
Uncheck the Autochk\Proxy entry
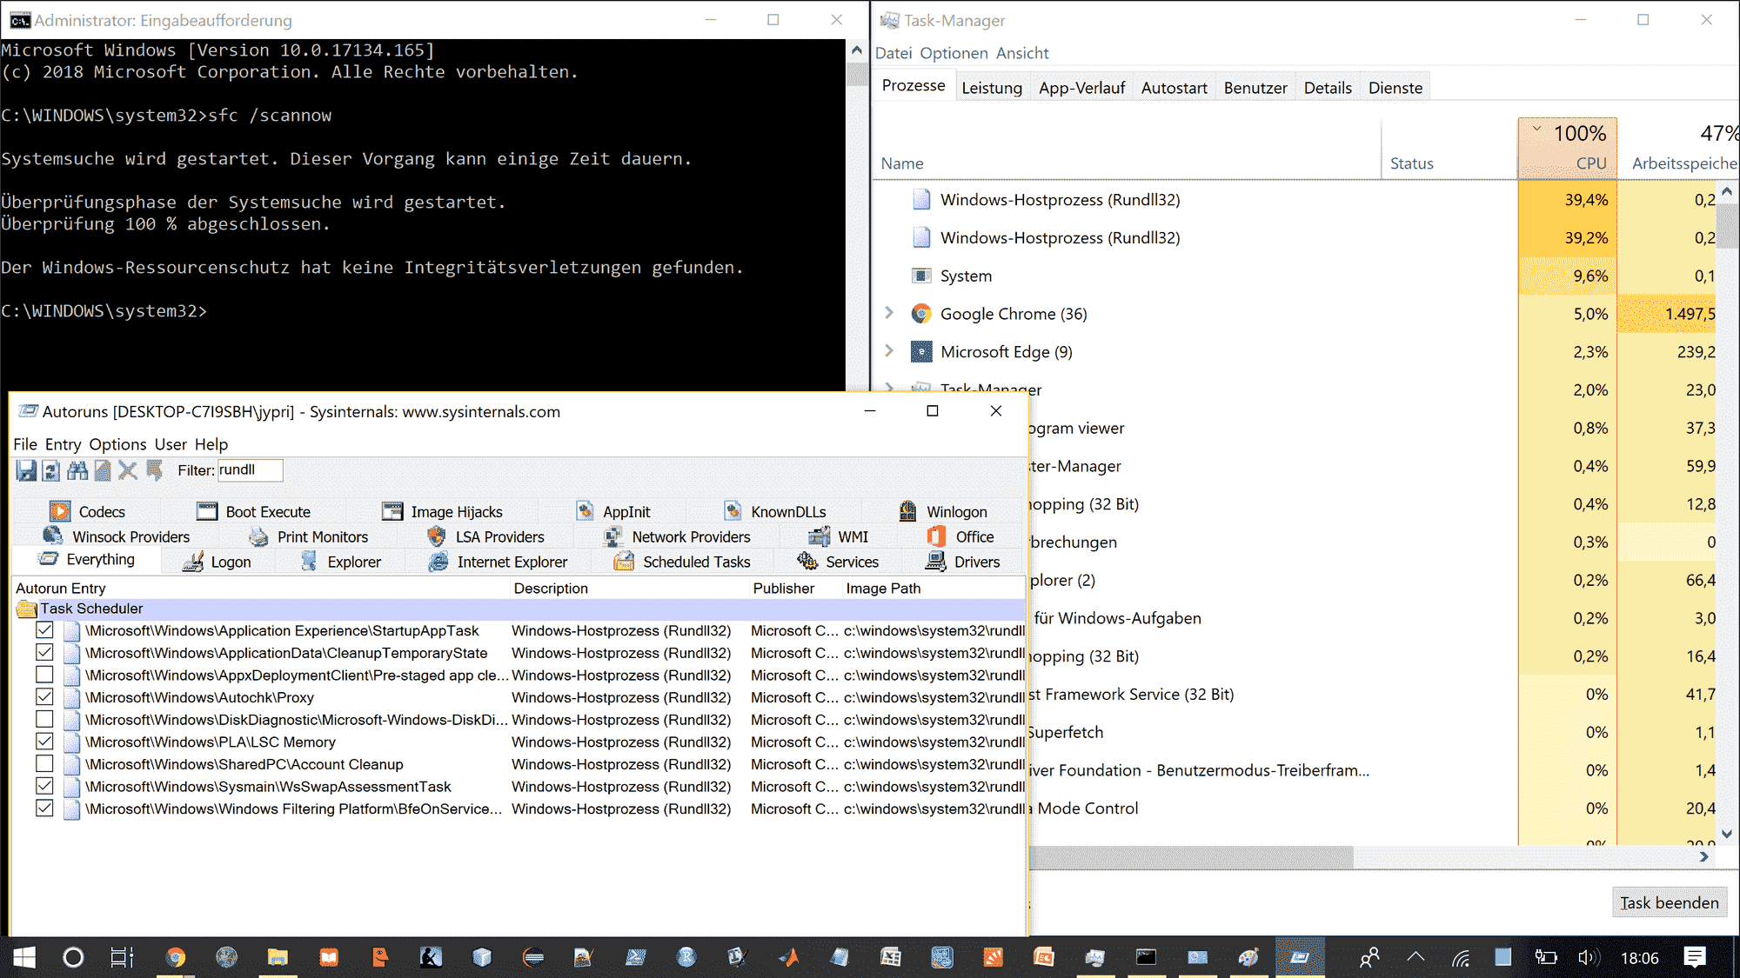pos(44,697)
